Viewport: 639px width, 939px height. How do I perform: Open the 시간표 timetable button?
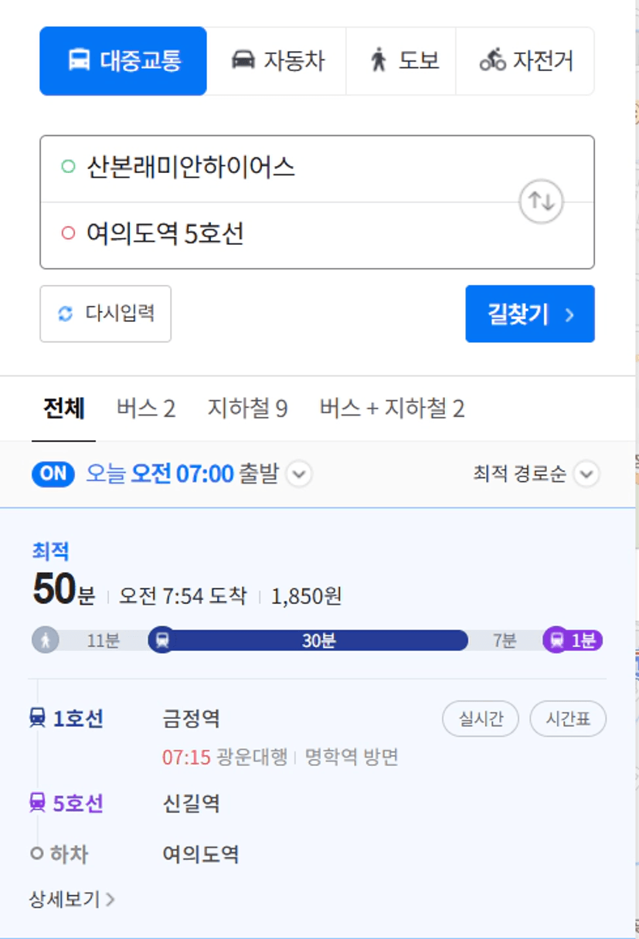point(568,719)
